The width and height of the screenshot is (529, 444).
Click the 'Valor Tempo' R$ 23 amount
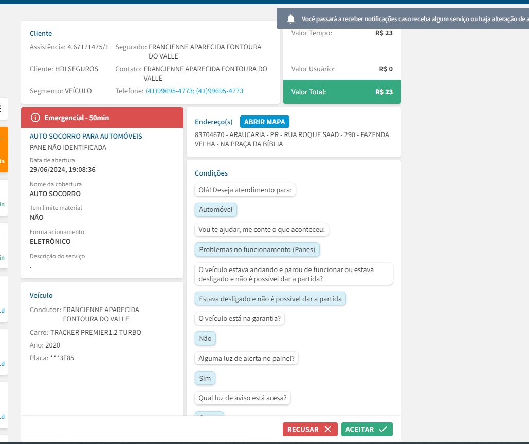point(384,33)
